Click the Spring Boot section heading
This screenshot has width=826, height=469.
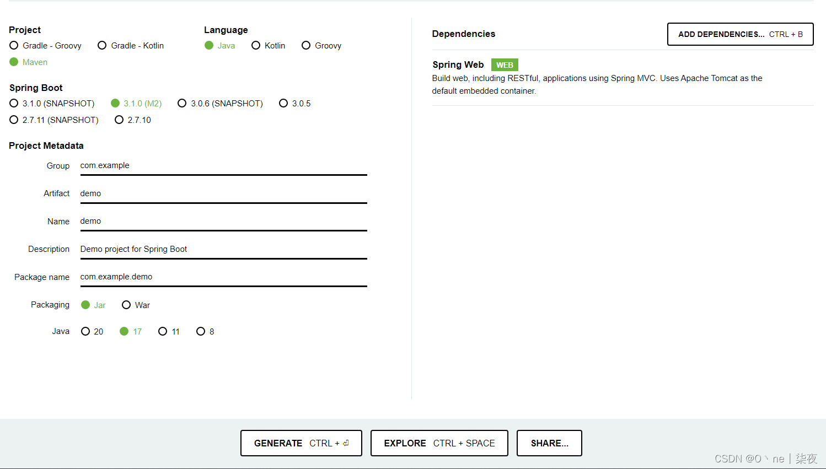pyautogui.click(x=36, y=88)
